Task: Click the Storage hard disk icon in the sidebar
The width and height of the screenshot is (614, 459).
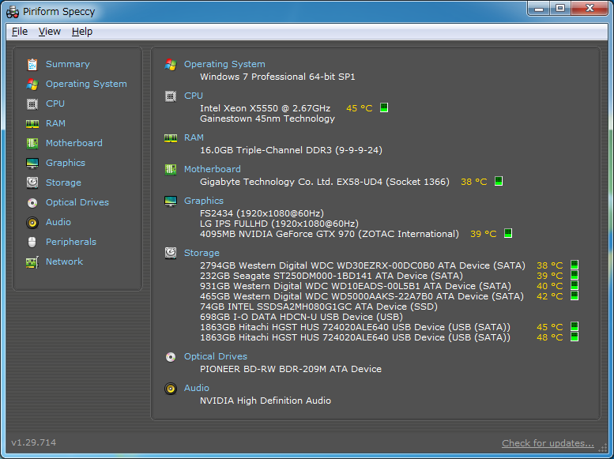Action: pos(32,182)
